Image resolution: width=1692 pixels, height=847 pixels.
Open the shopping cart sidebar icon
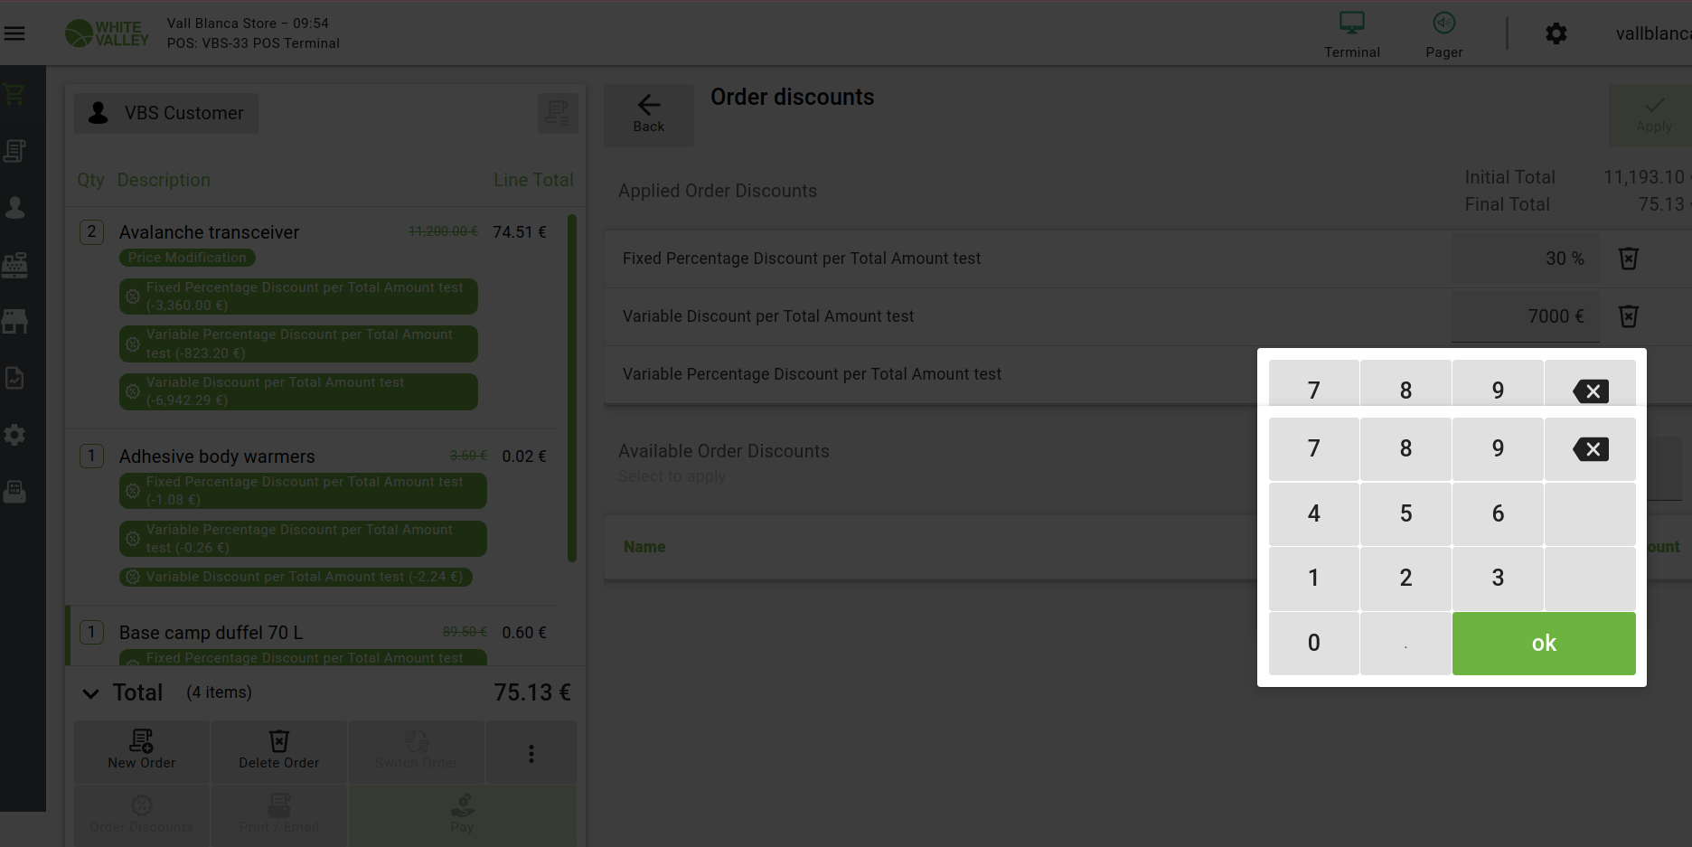pyautogui.click(x=14, y=94)
